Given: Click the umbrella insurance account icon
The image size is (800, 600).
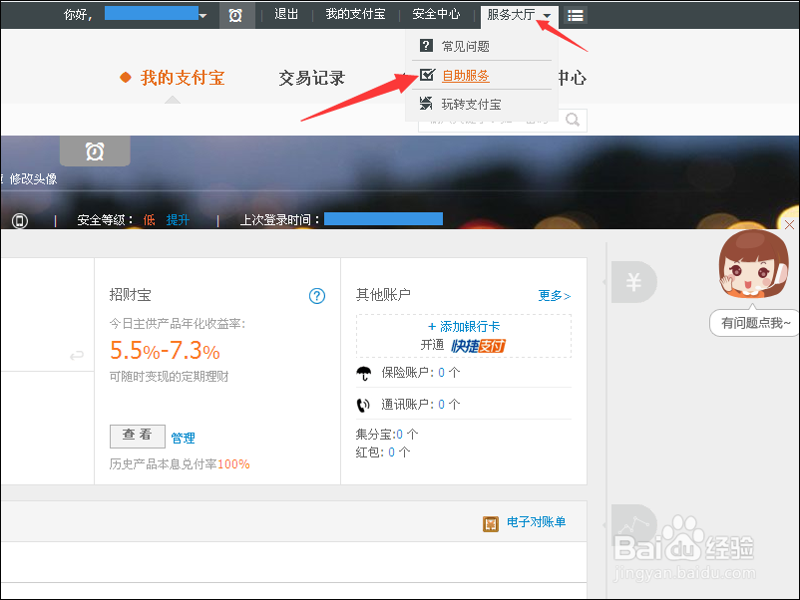Looking at the screenshot, I should point(364,373).
